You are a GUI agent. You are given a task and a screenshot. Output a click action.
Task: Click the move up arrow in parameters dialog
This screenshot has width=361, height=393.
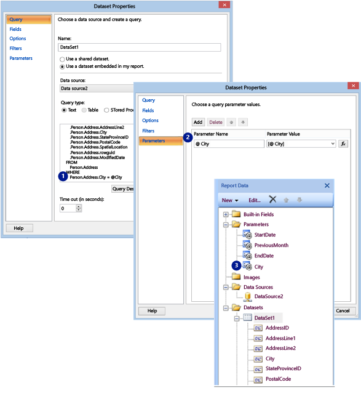tap(231, 123)
